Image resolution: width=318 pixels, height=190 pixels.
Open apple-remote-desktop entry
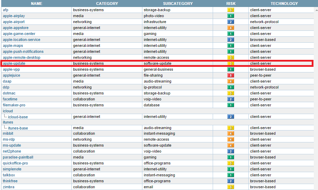tap(21, 57)
